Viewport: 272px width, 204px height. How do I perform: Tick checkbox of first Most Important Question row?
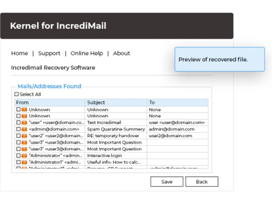tap(18, 142)
